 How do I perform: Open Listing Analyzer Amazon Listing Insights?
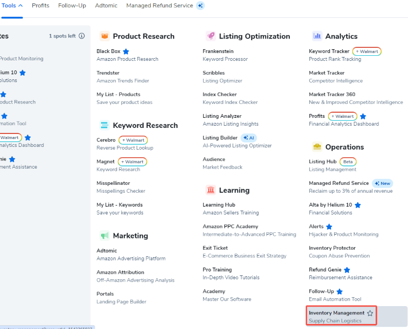[x=231, y=120]
